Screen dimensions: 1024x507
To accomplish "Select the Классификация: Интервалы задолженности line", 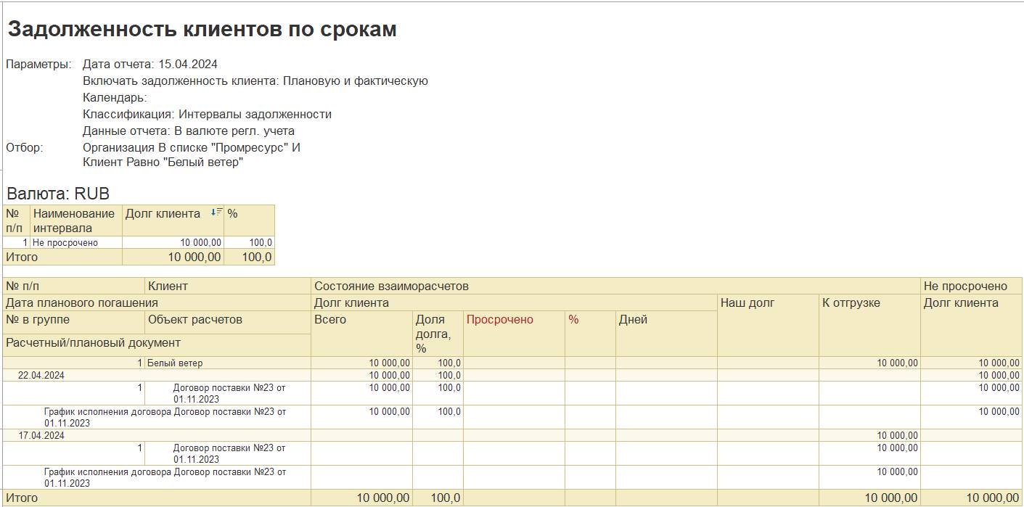I will [207, 114].
